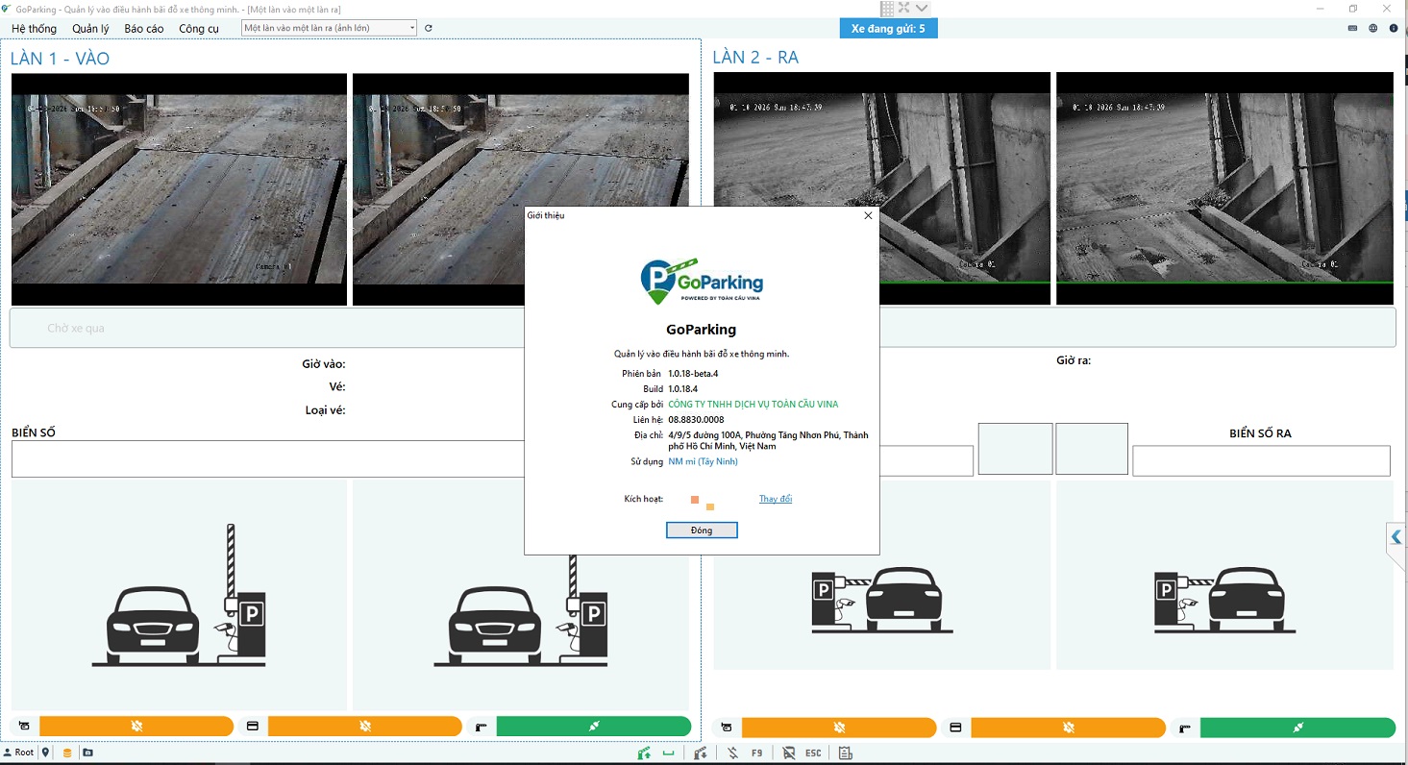The width and height of the screenshot is (1408, 765).
Task: Click the location pin icon in status bar
Action: 45,753
